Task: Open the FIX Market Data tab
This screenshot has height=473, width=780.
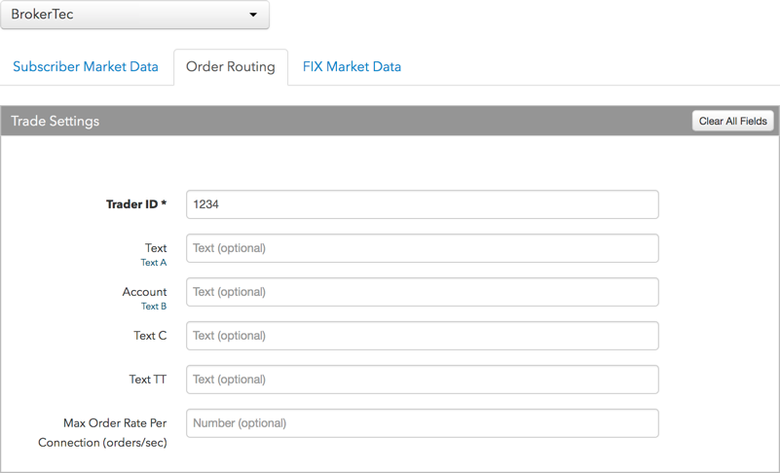Action: tap(352, 66)
